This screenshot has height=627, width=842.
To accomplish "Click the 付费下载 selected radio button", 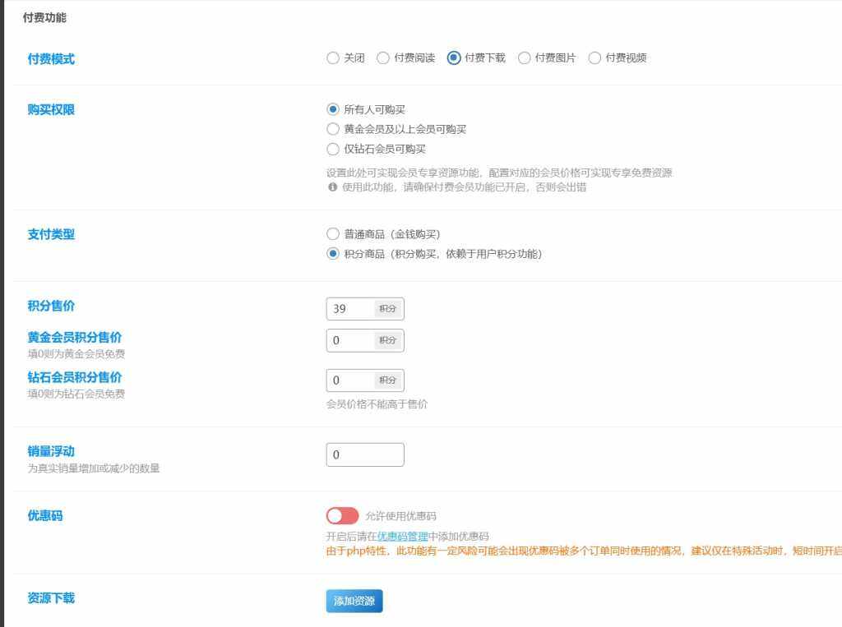I will click(455, 58).
